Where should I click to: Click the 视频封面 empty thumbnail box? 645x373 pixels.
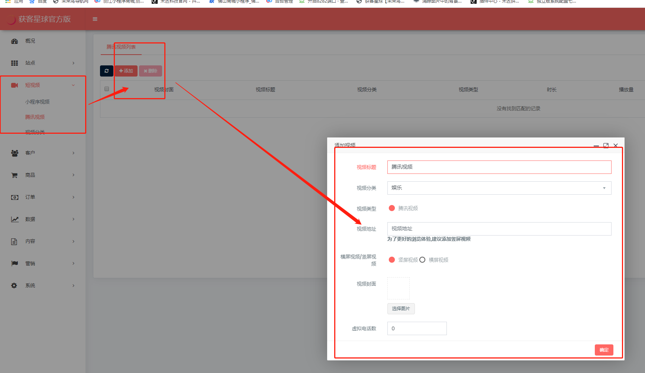399,288
